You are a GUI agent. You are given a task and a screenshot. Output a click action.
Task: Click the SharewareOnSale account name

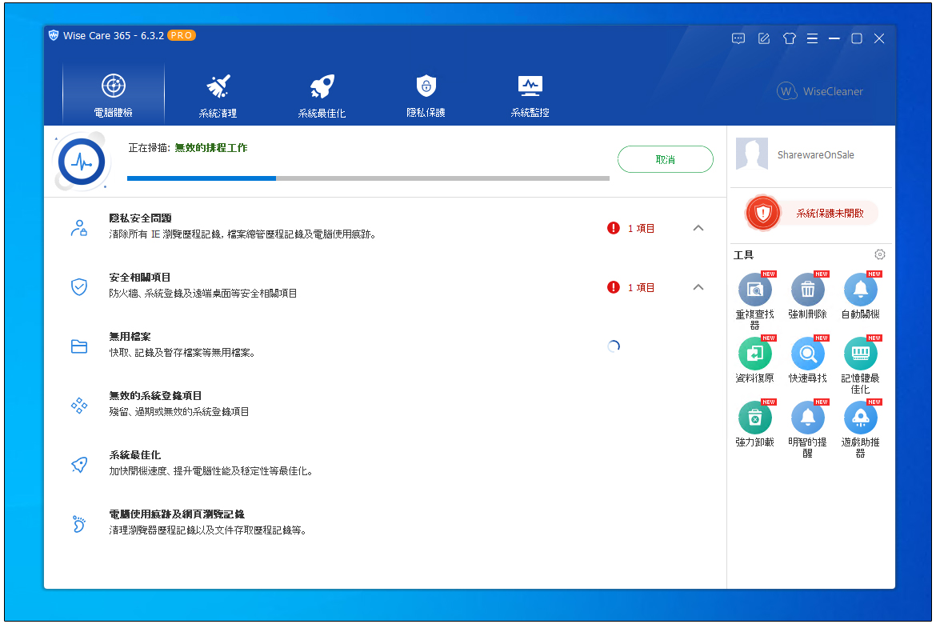(815, 154)
